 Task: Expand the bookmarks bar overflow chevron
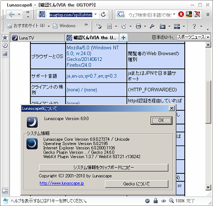point(86,25)
